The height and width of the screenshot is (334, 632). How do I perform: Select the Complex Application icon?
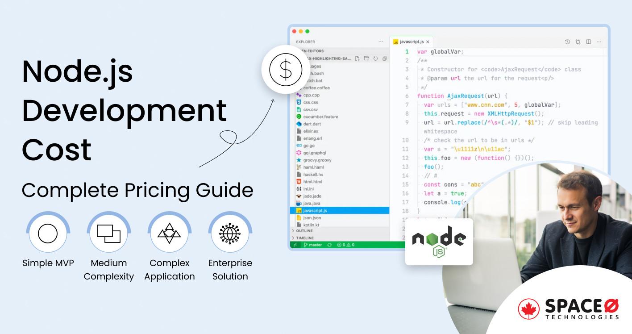170,233
